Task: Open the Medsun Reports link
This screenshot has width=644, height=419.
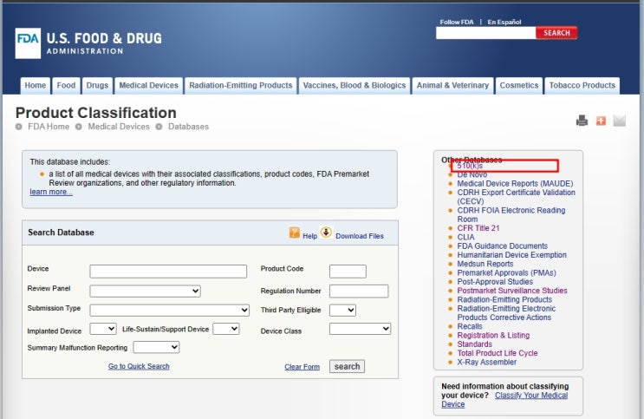Action: click(485, 264)
